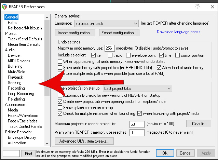Click the Find button

28,154
